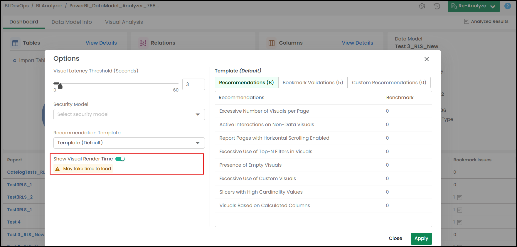The width and height of the screenshot is (517, 247).
Task: Click the Re-Analyze button
Action: [474, 6]
